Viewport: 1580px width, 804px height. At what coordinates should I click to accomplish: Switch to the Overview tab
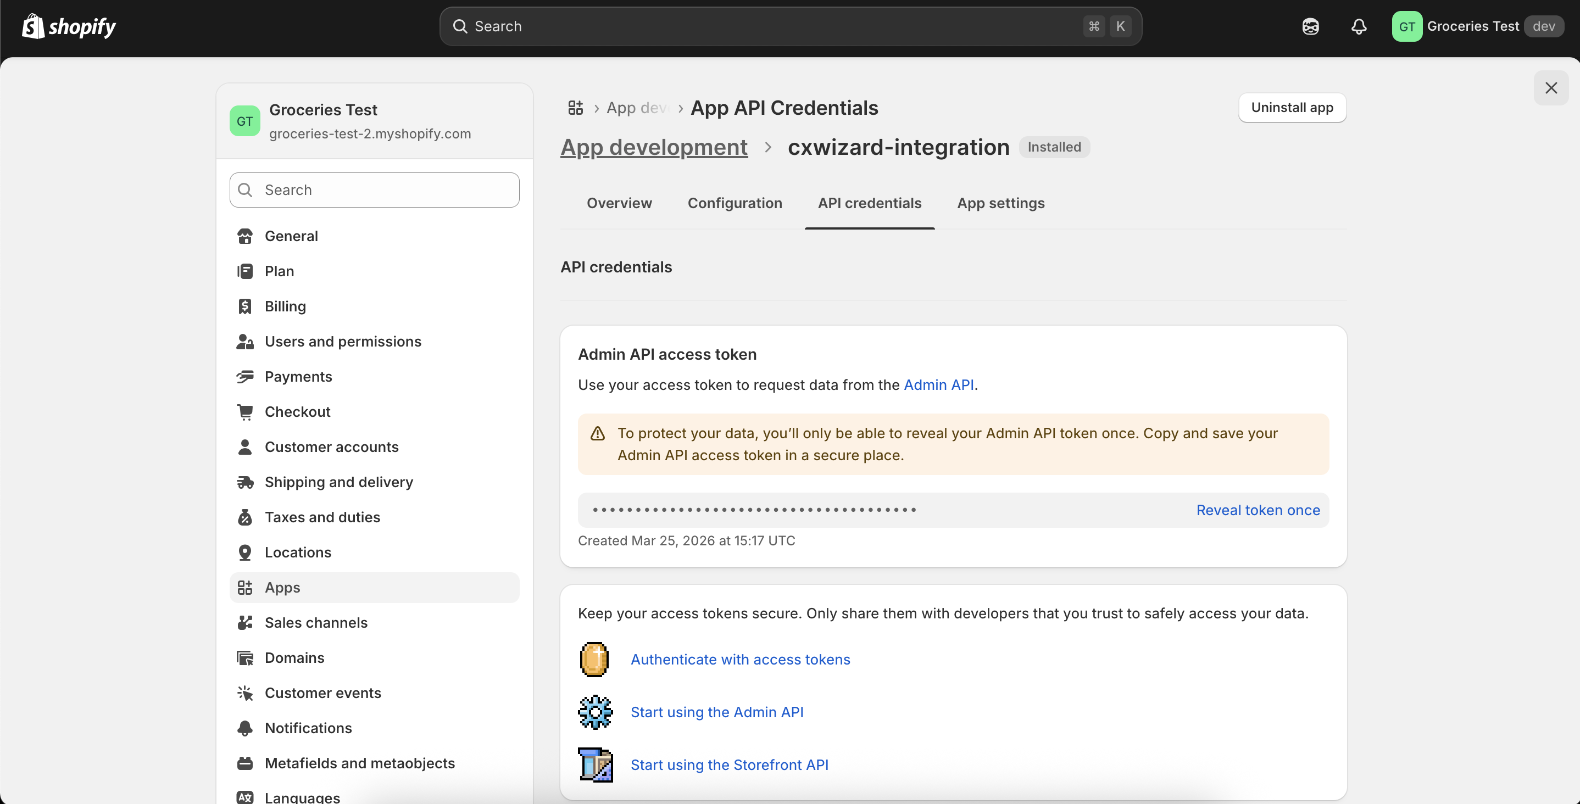619,203
